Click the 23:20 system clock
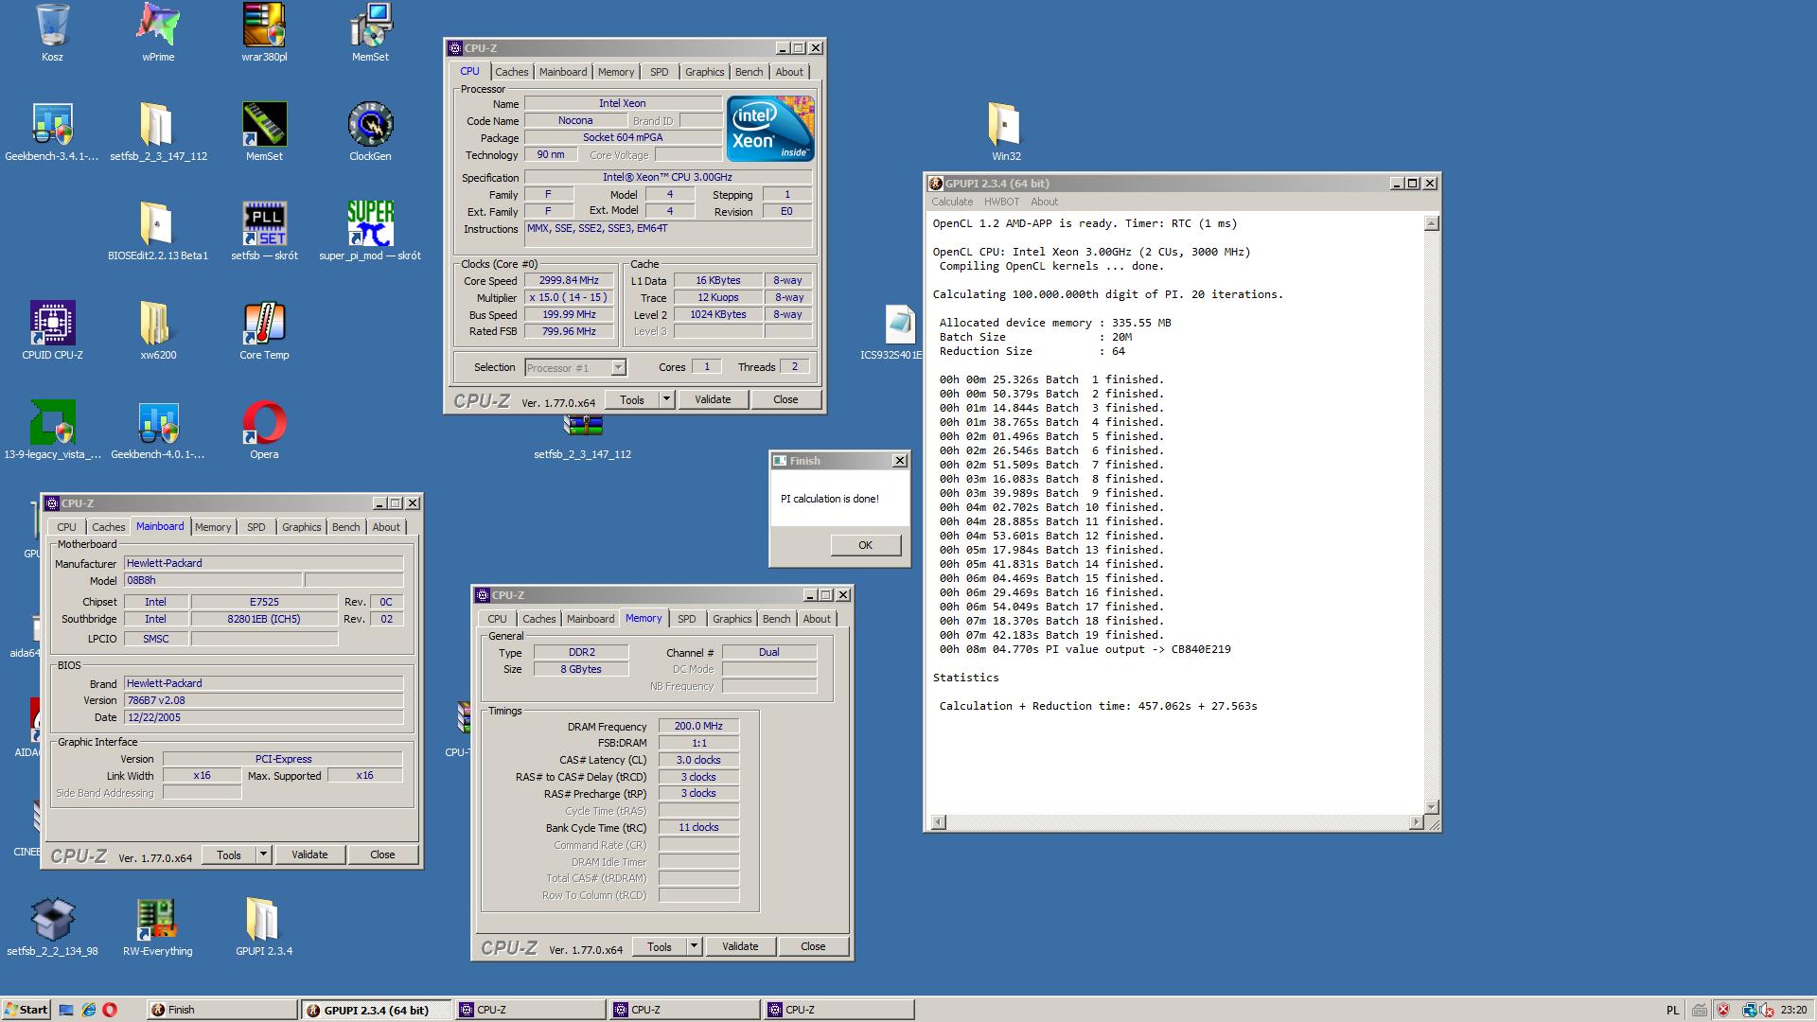The image size is (1817, 1022). (x=1793, y=1011)
